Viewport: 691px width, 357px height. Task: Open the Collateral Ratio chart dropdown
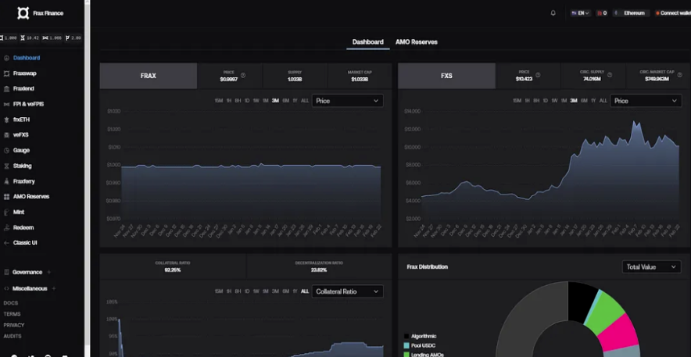pyautogui.click(x=347, y=291)
